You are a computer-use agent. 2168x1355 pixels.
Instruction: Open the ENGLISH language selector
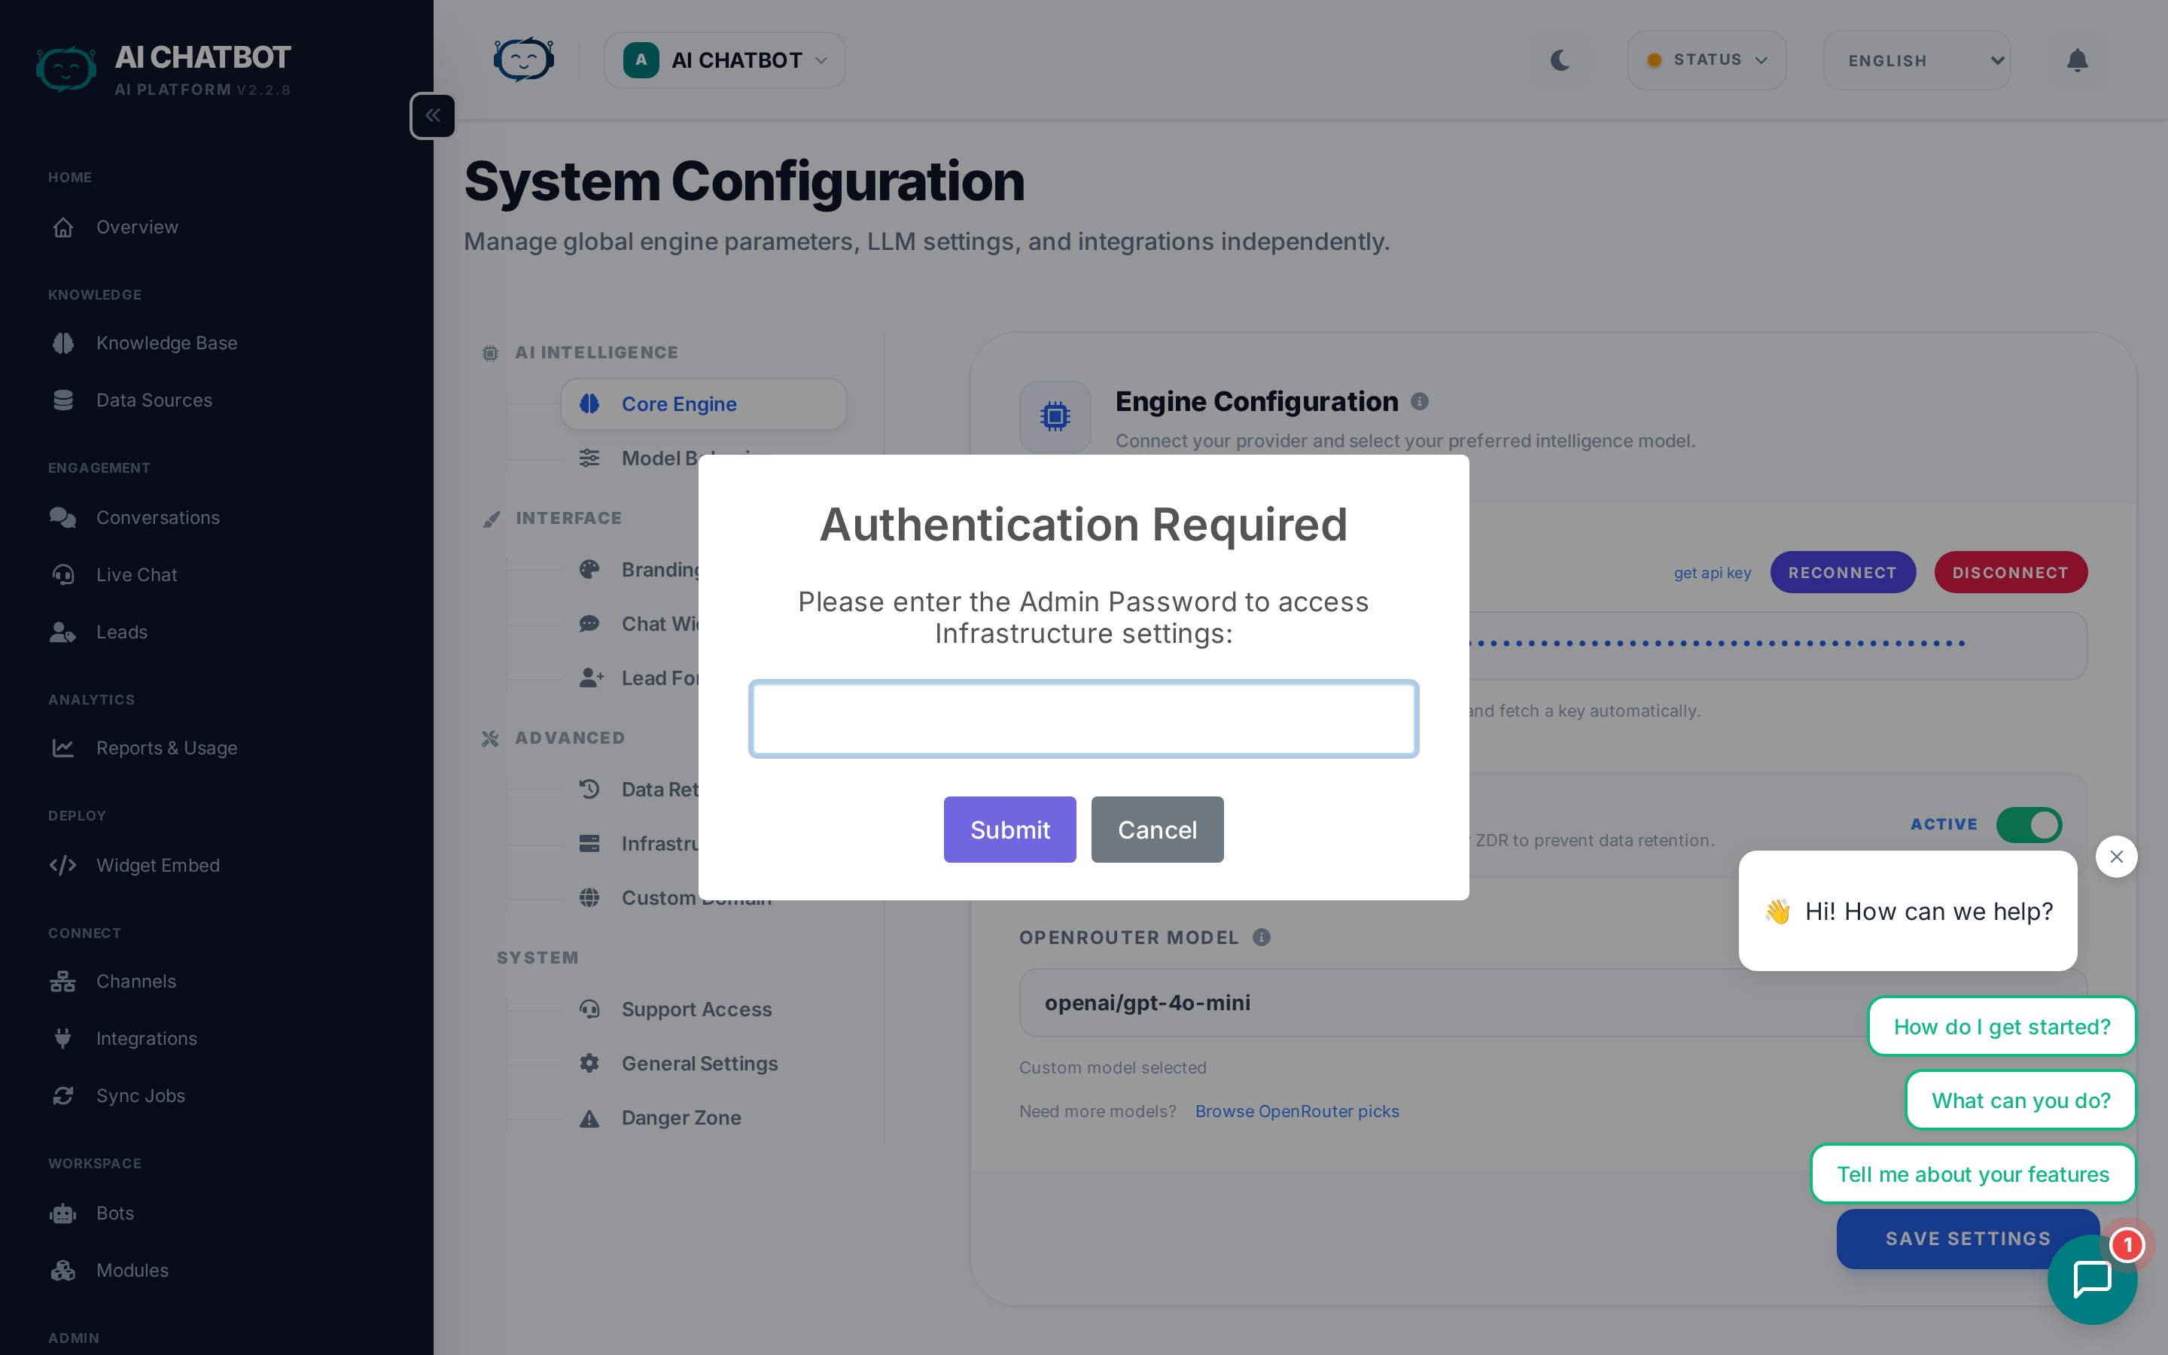pos(1917,60)
